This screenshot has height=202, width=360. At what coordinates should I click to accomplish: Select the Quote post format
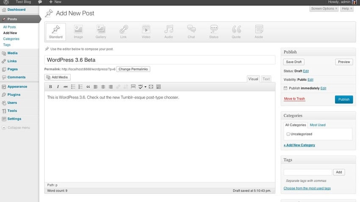click(236, 32)
